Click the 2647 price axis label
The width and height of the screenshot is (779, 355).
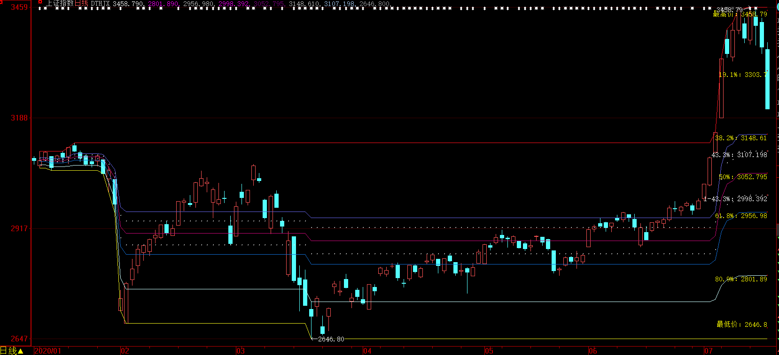coord(19,339)
